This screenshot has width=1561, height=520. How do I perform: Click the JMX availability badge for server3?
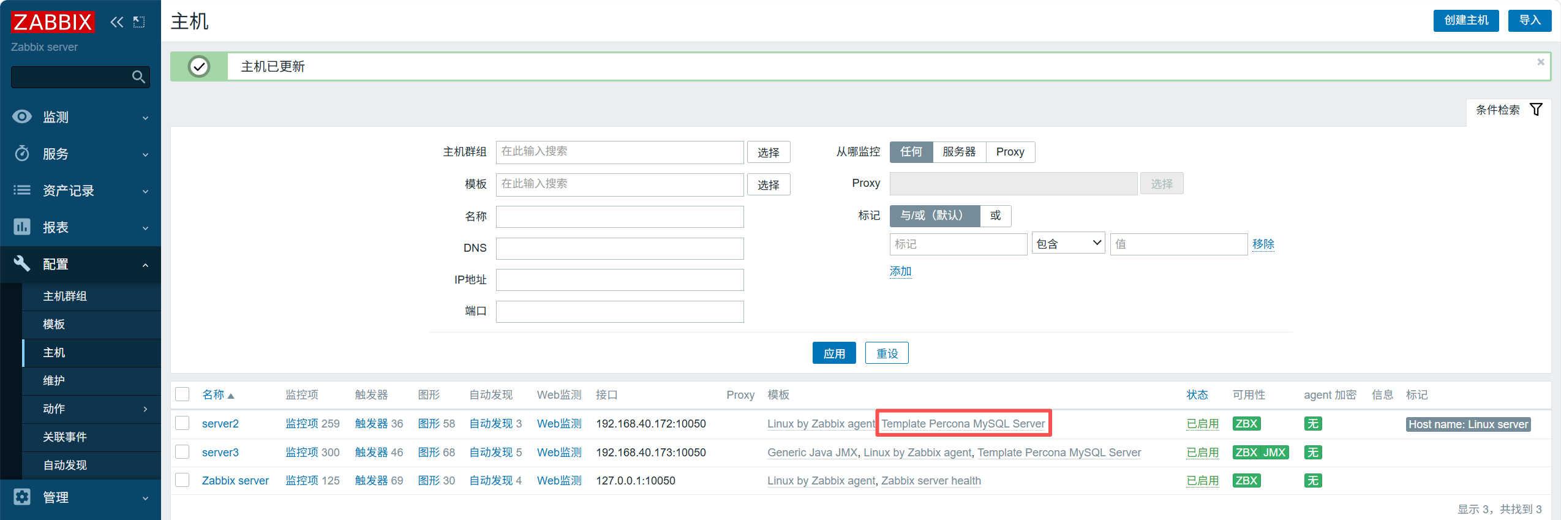1274,453
